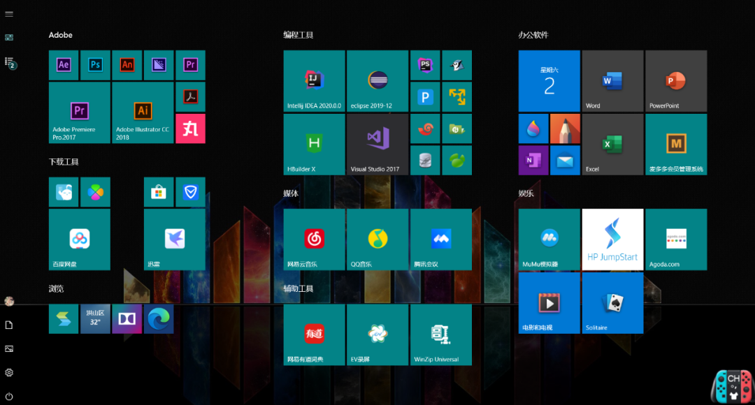Screen dimensions: 755x405
Task: Open 网易有道词典 tile
Action: point(315,334)
